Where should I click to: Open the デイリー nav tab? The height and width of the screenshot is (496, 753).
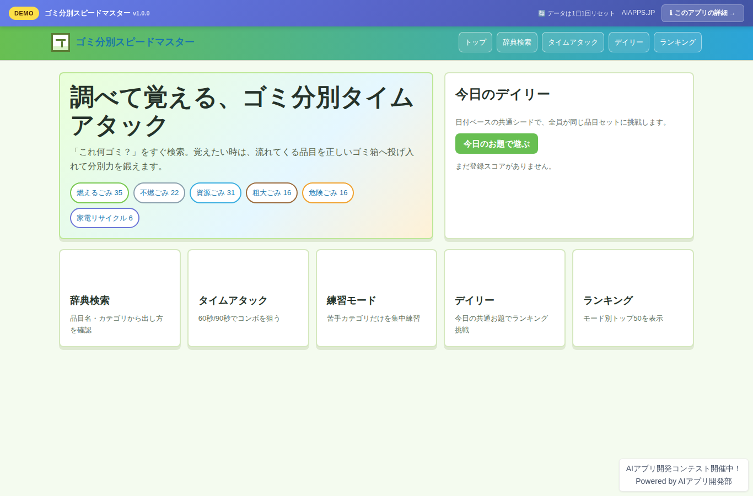629,42
